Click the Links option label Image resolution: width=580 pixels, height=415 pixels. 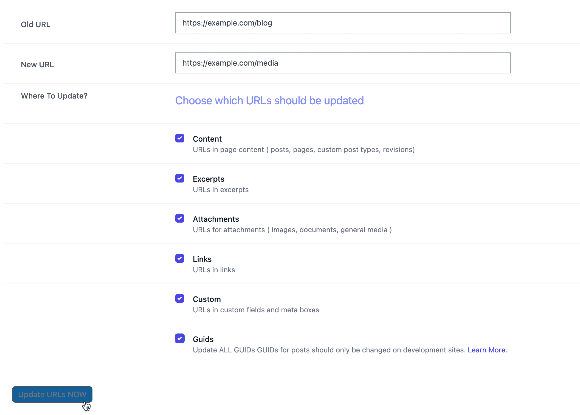tap(202, 259)
